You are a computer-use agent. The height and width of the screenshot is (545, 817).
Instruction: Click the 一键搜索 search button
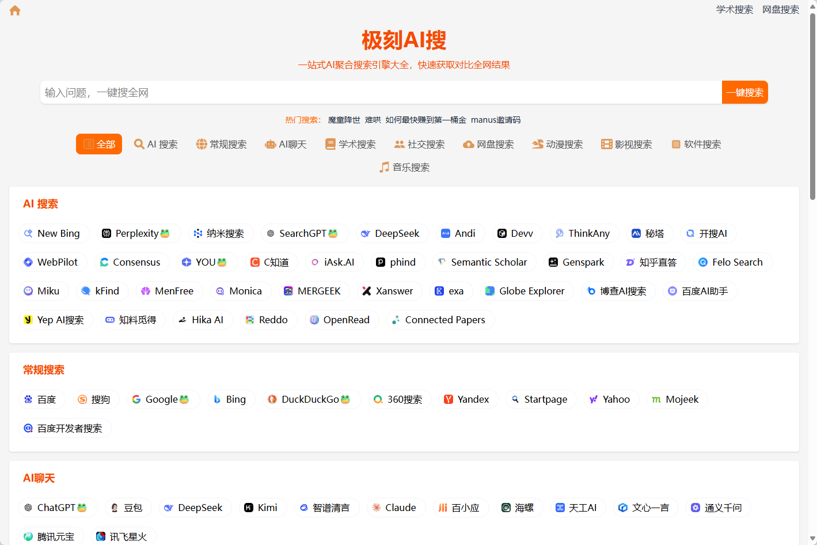pyautogui.click(x=745, y=92)
